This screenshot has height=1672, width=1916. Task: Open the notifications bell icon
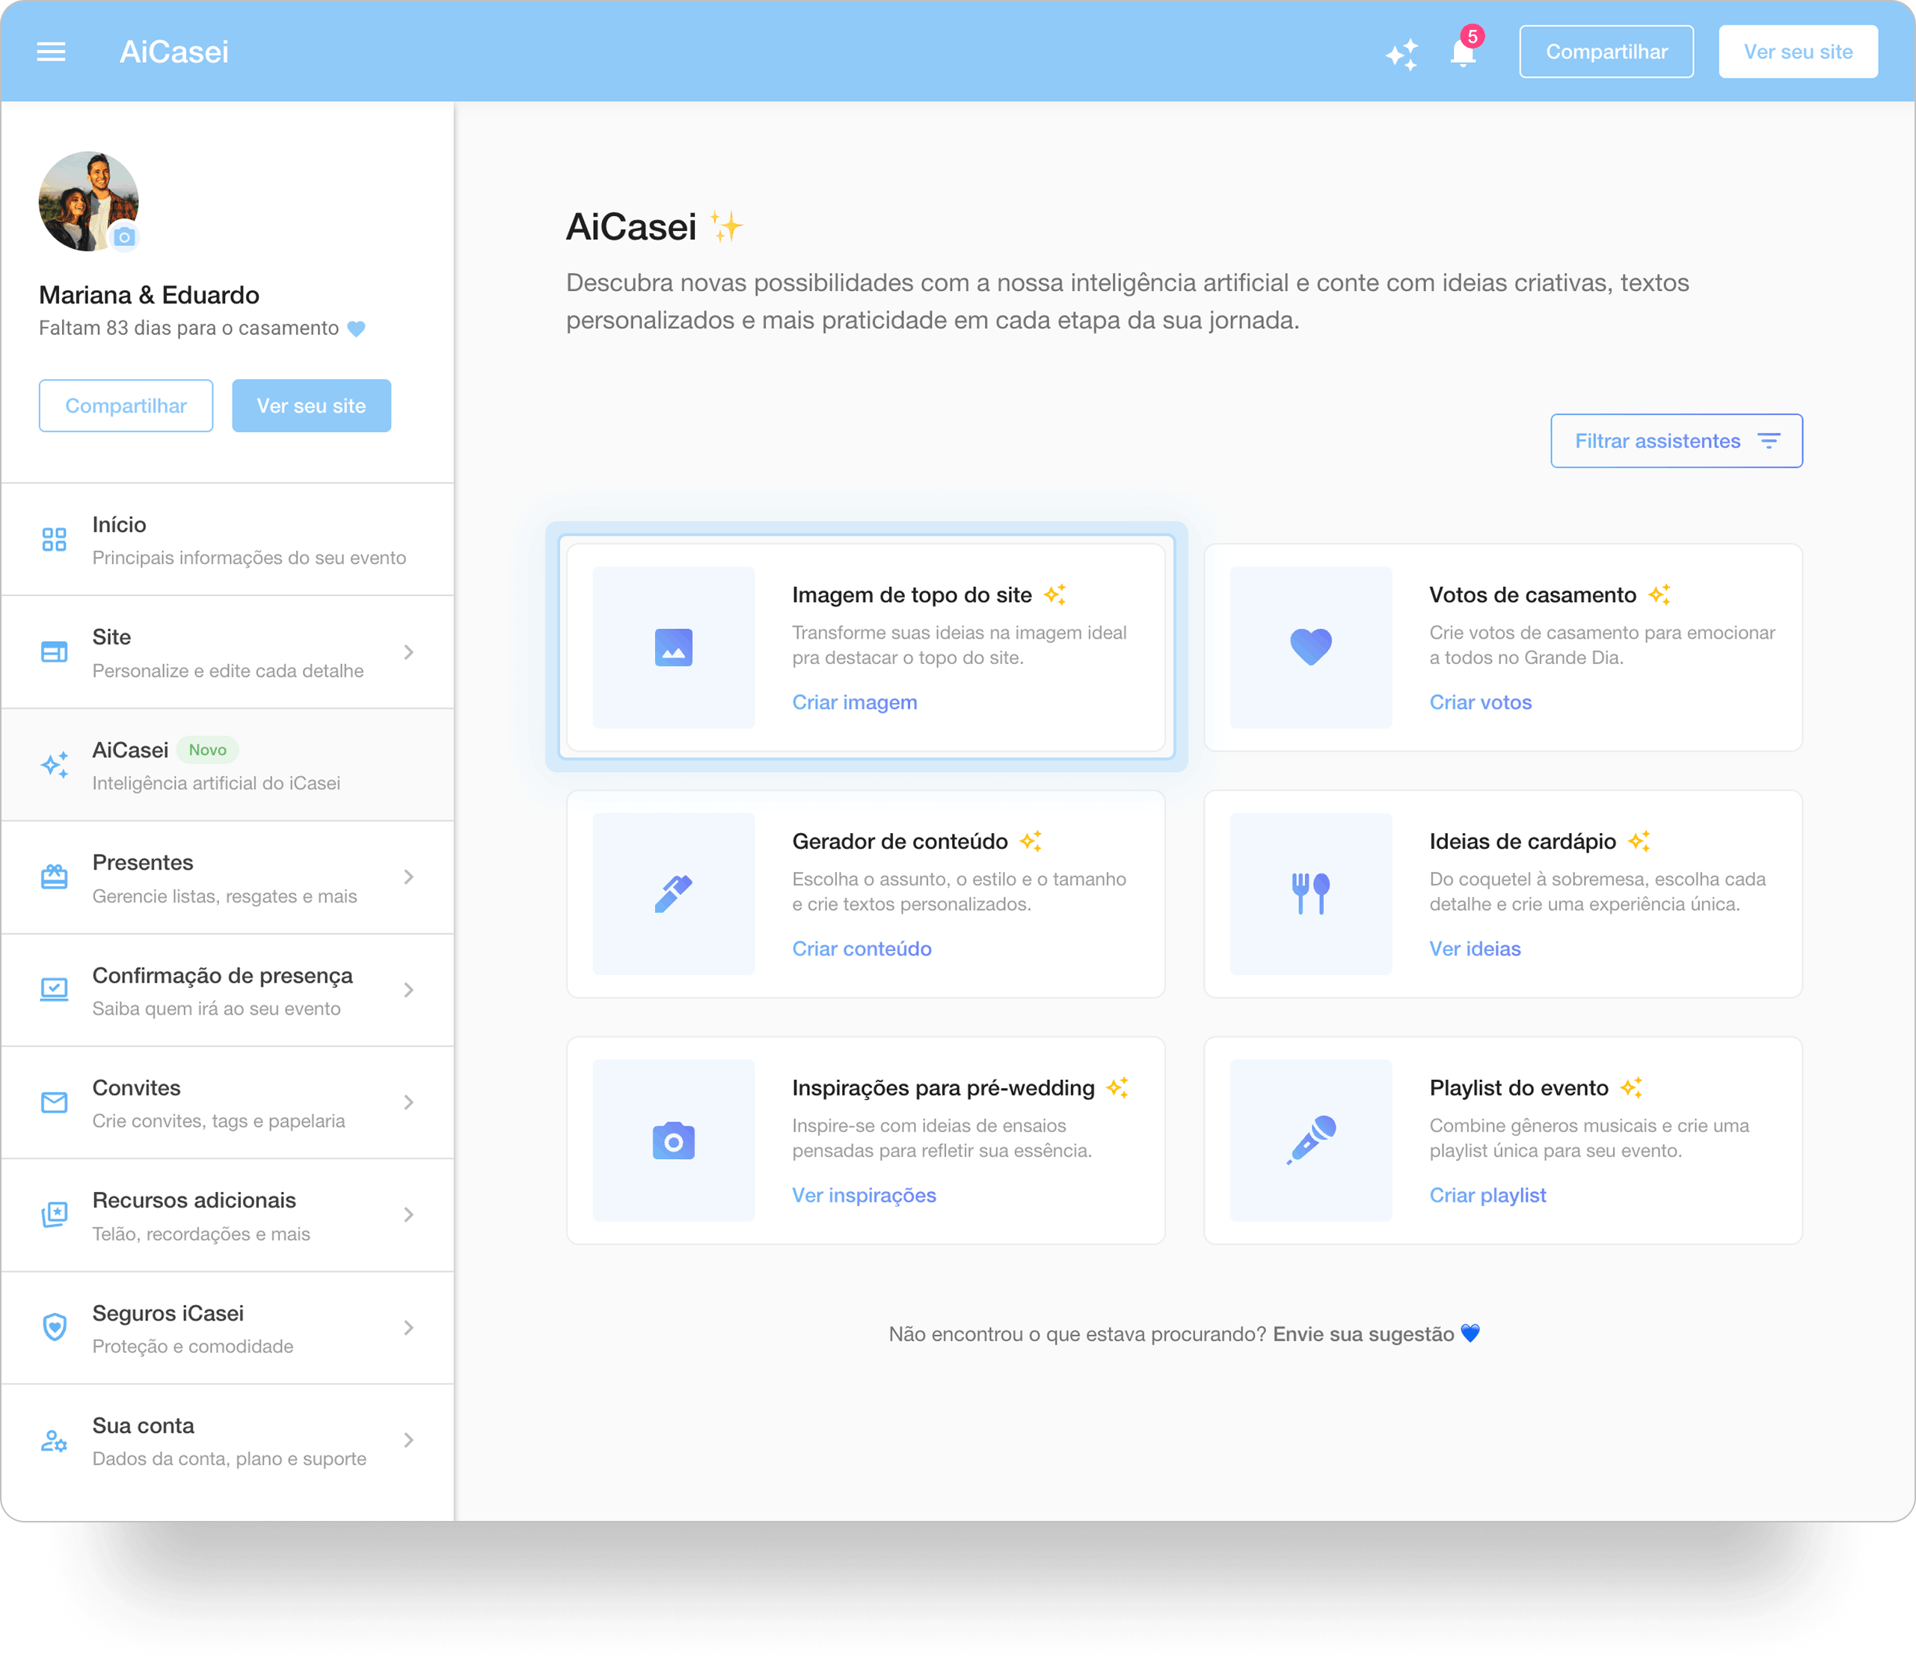pyautogui.click(x=1463, y=53)
